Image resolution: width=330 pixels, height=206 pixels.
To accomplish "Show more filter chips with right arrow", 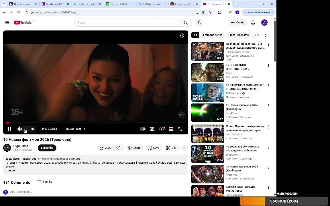I will tap(266, 35).
